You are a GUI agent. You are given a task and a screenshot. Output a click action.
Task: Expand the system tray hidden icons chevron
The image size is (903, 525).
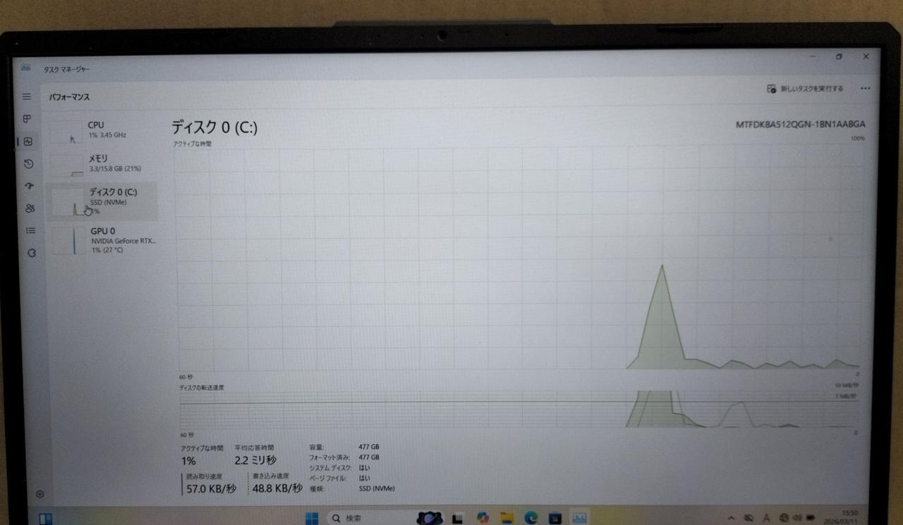(x=731, y=518)
